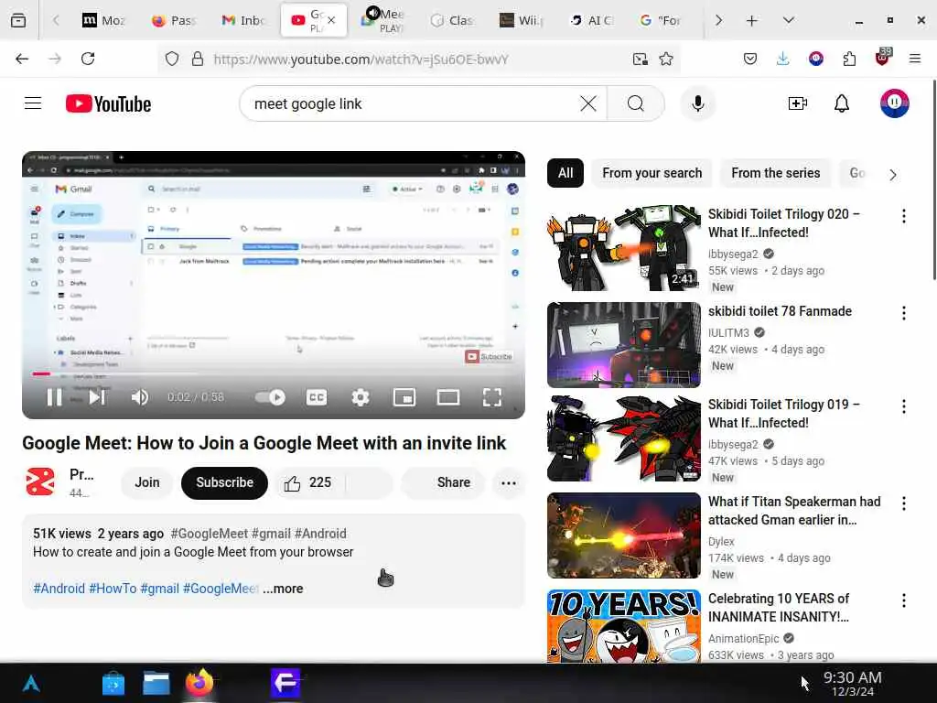Viewport: 937px width, 703px height.
Task: Open options for skibidi toilet 78 Fanmade
Action: (903, 313)
